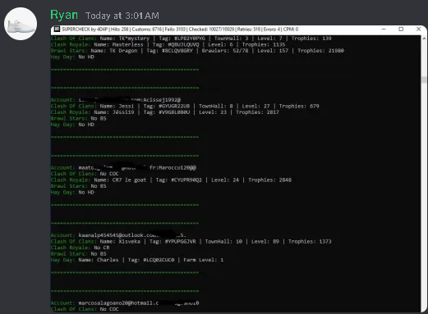Click Errors: 4 in the title bar
The height and width of the screenshot is (314, 428).
272,30
